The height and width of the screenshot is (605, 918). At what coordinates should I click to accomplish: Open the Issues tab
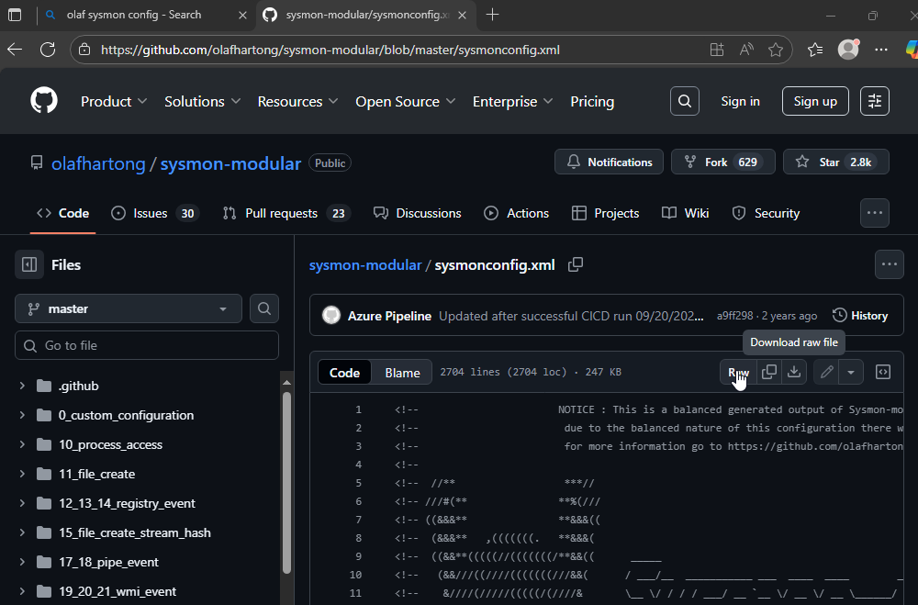(x=155, y=213)
